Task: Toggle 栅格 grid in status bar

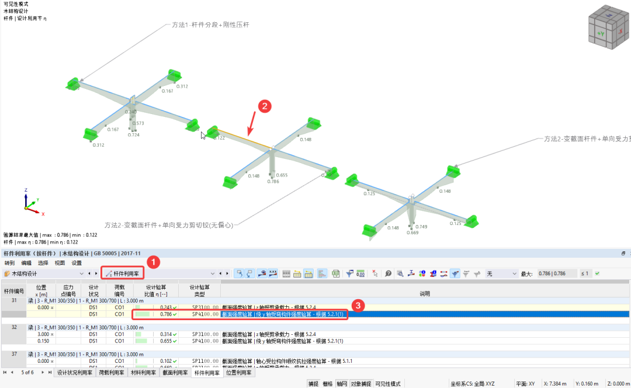Action: (x=328, y=383)
